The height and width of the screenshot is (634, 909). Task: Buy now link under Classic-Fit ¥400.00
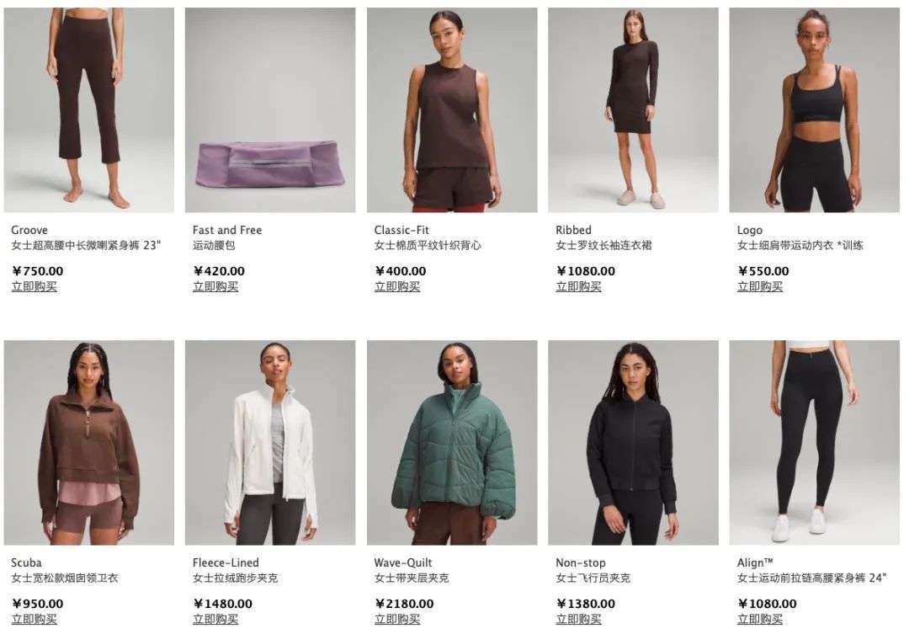point(397,286)
